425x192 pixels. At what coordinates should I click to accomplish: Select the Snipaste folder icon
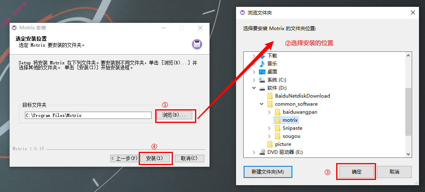(x=277, y=128)
